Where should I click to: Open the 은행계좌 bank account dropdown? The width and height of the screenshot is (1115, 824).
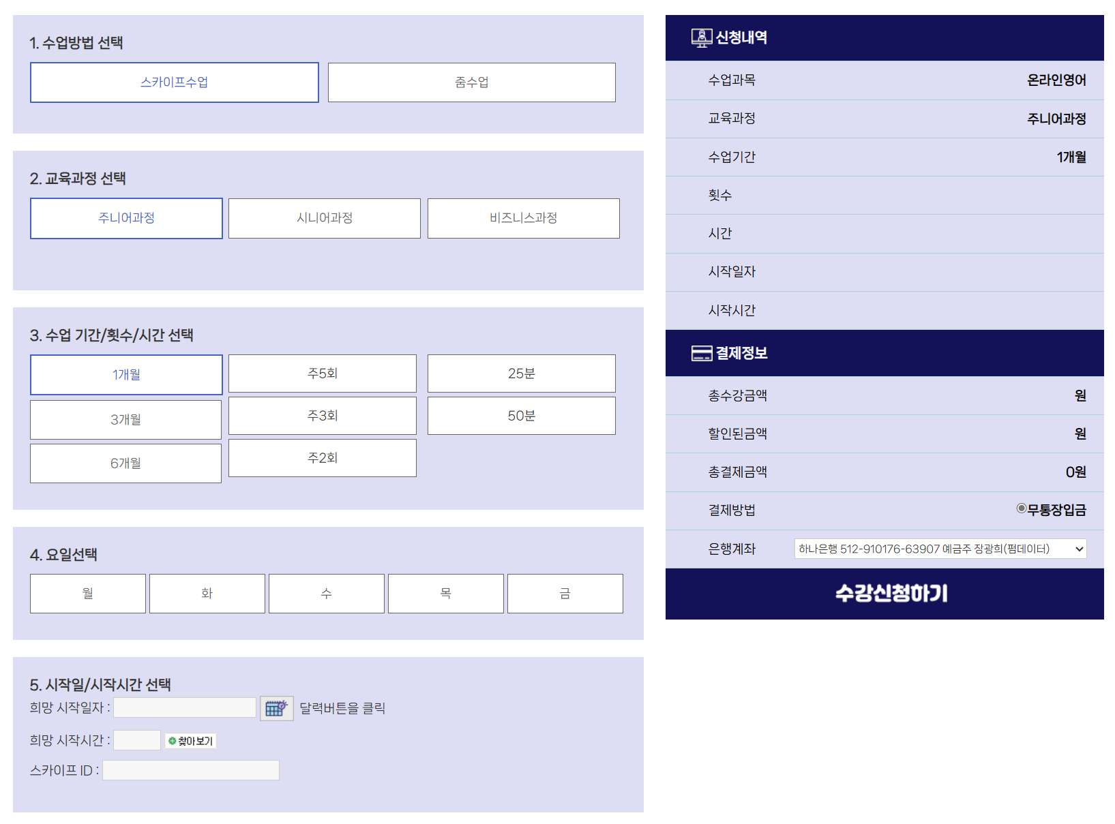click(x=940, y=549)
